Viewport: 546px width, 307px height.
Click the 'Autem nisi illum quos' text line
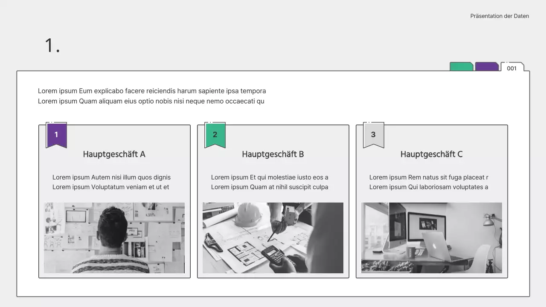[111, 177]
